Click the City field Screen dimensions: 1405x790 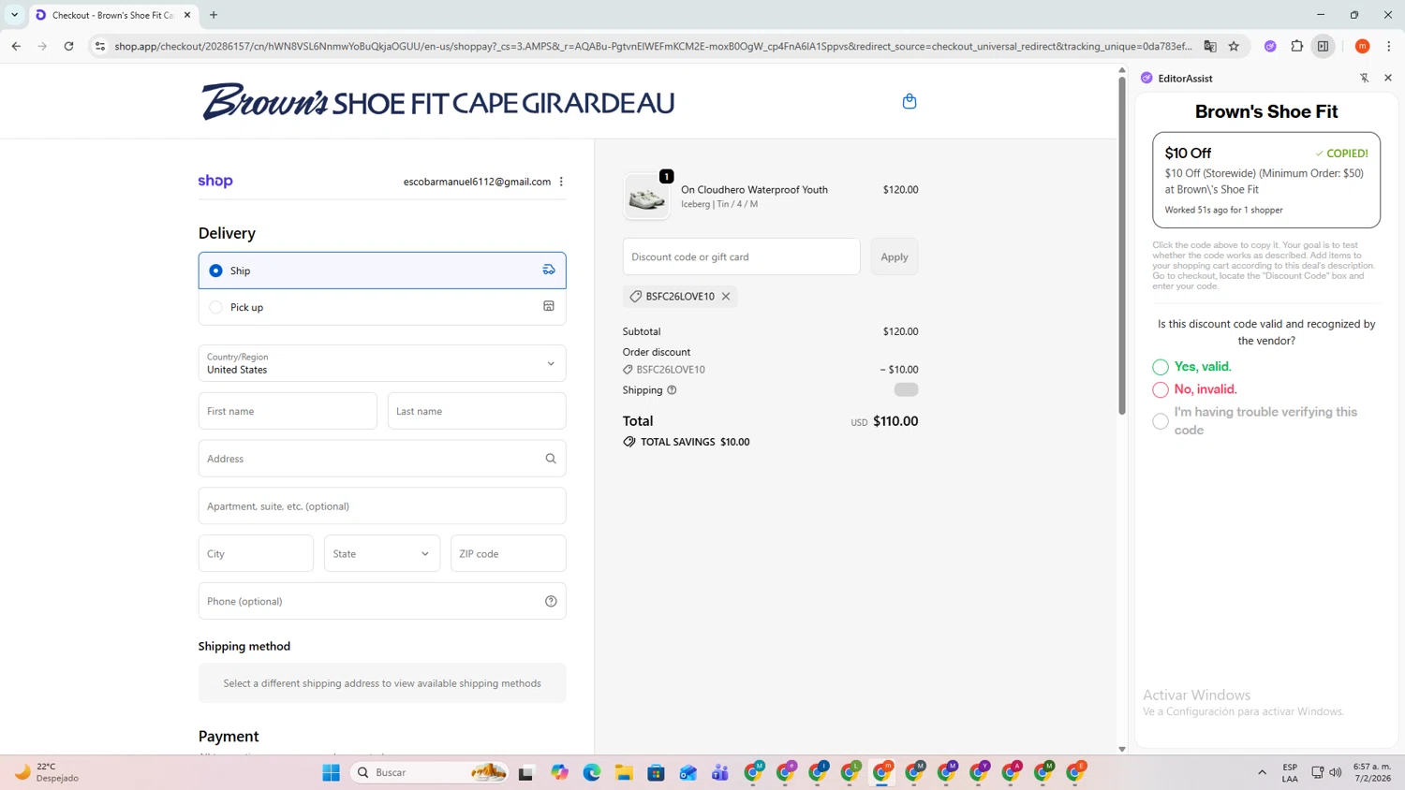256,553
